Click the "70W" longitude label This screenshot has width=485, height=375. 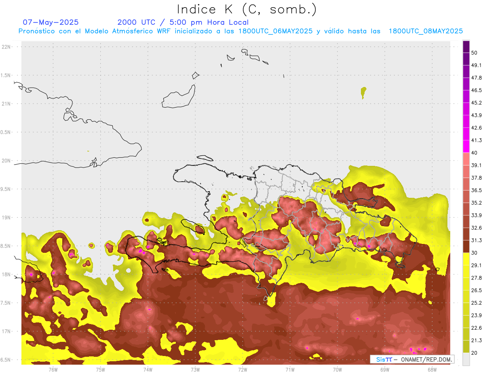[x=337, y=369]
